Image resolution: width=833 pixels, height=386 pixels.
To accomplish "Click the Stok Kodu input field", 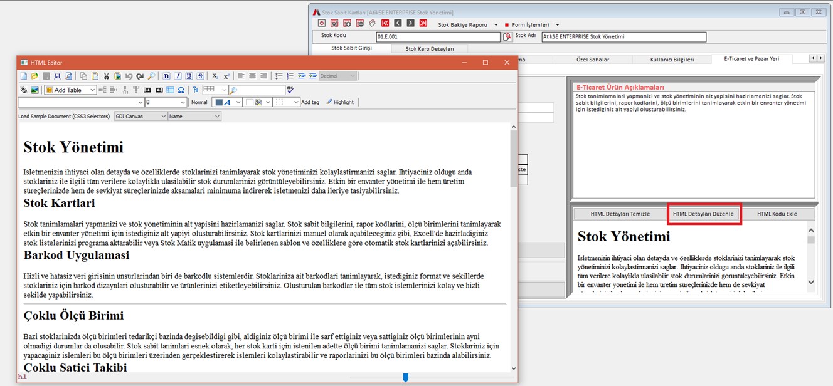I will click(438, 37).
